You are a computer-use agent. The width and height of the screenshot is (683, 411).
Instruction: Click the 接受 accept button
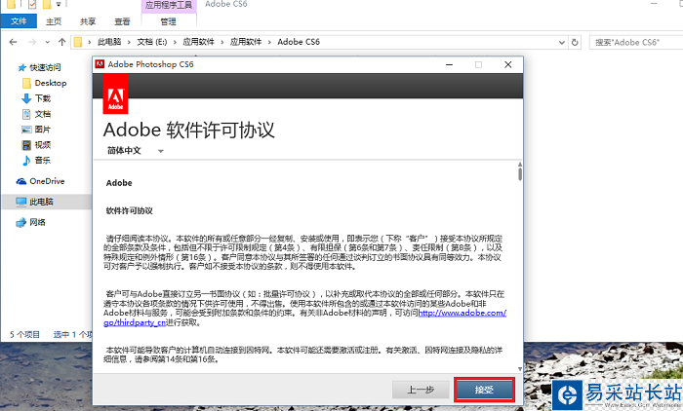[484, 390]
